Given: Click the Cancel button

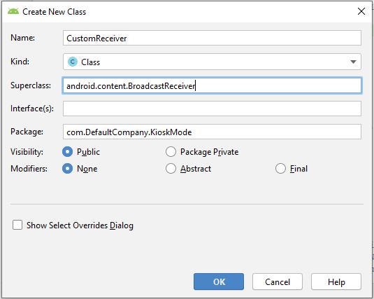Looking at the screenshot, I should click(x=278, y=281).
